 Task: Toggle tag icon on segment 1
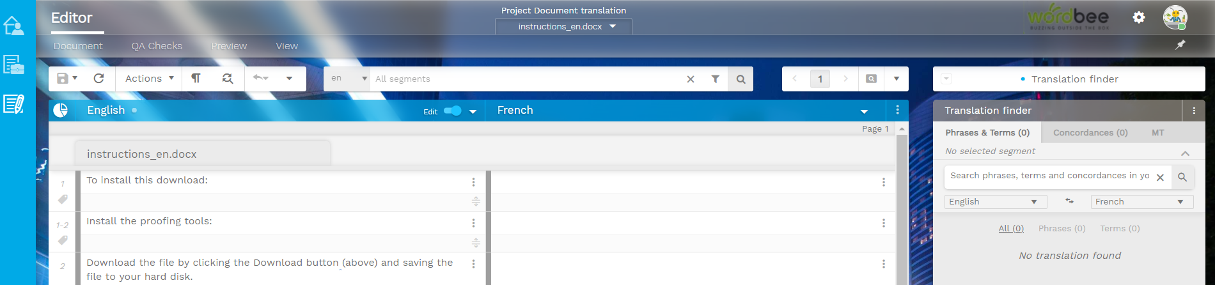[63, 199]
